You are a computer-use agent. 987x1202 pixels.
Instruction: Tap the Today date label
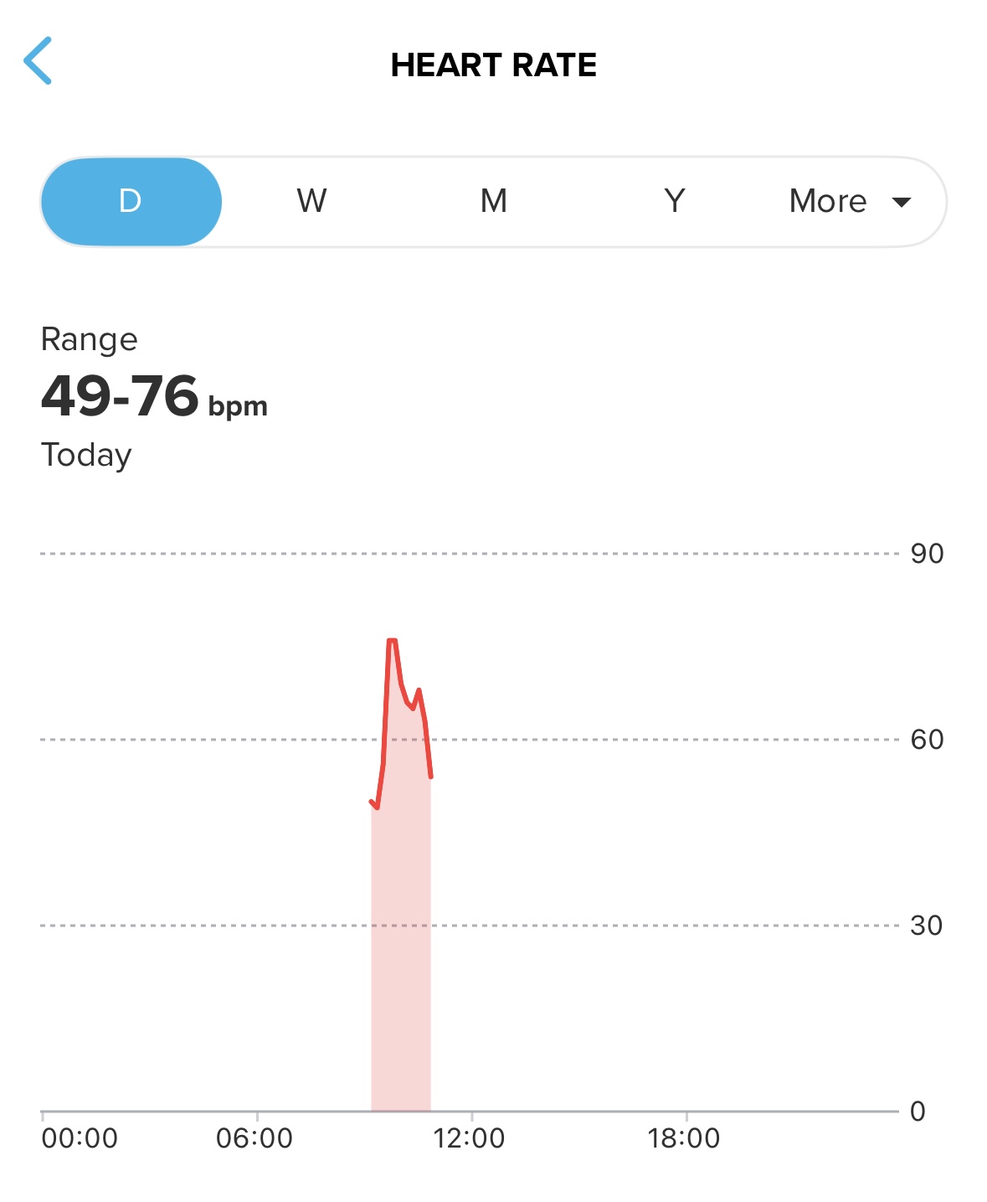point(86,455)
